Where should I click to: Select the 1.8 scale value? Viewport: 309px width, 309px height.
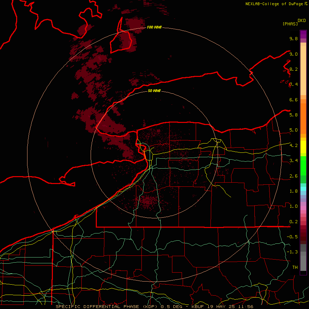click(x=294, y=191)
